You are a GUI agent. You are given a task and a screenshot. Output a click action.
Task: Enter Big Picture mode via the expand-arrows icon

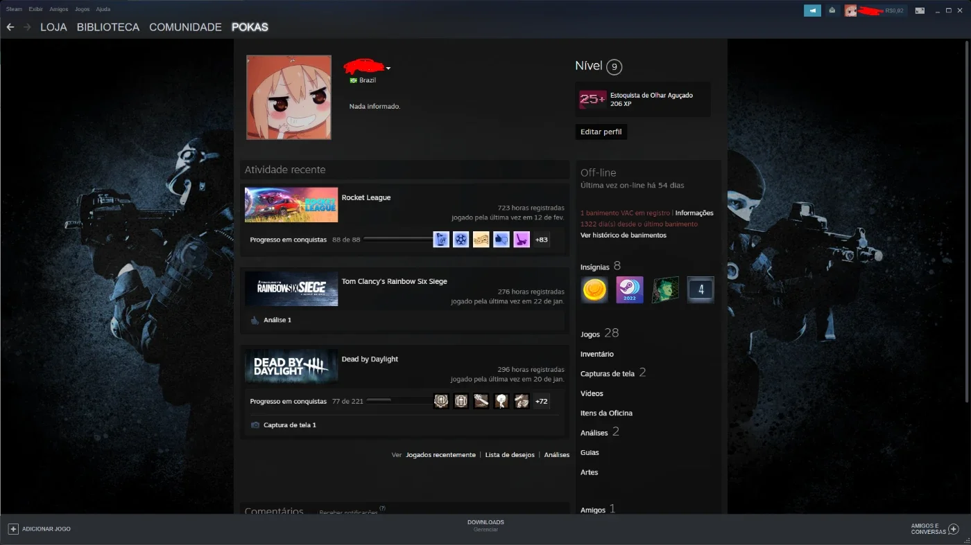tap(920, 10)
